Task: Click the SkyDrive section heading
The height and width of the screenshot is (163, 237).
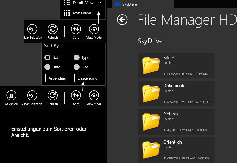Action: point(150,41)
